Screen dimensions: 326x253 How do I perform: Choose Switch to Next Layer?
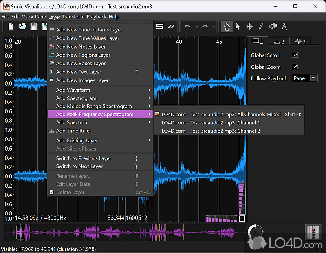click(100, 166)
